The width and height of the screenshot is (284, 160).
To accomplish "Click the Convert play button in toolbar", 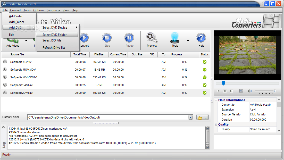I will click(84, 38).
